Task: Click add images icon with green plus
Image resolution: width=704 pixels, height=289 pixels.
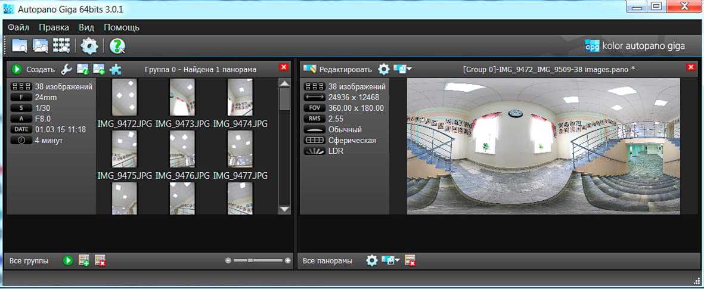Action: point(99,69)
